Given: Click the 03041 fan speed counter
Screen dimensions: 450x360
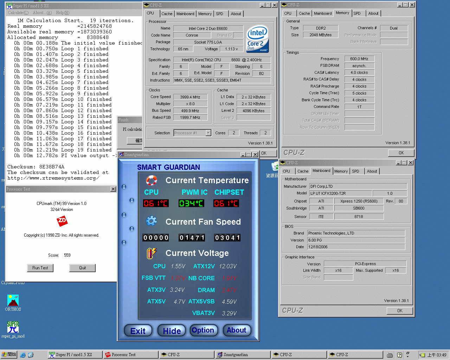Looking at the screenshot, I should [227, 238].
